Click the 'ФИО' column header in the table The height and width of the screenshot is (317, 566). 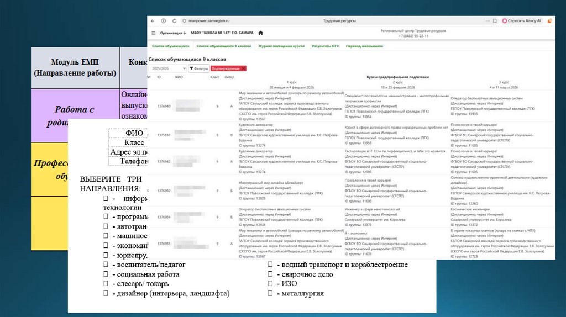pyautogui.click(x=179, y=77)
